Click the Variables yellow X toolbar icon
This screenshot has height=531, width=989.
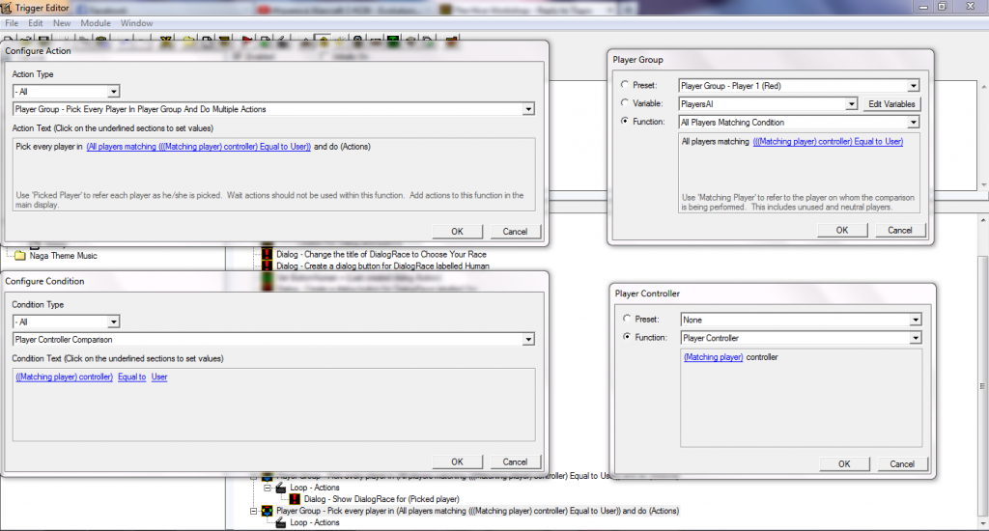[166, 41]
